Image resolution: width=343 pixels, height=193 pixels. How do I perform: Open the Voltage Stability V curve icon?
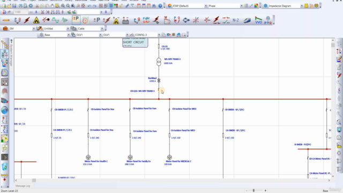[167, 20]
